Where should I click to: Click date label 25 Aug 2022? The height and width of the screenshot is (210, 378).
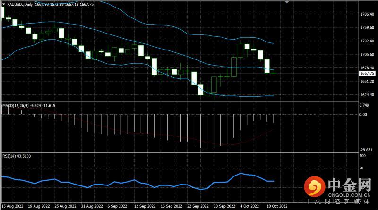point(65,206)
